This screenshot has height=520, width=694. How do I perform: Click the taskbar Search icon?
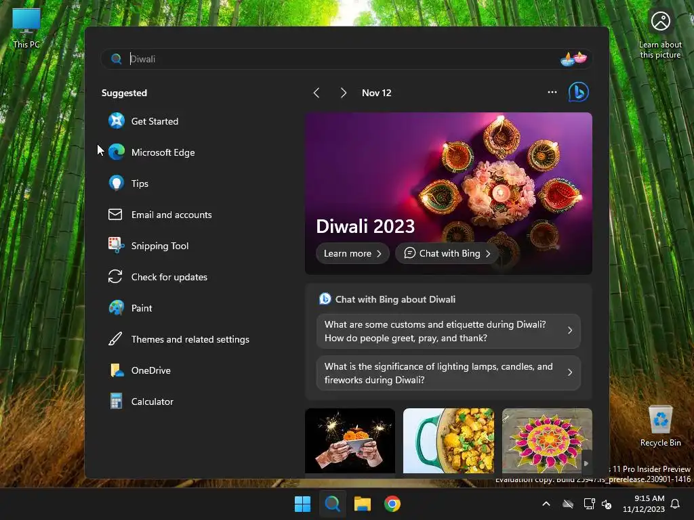332,504
